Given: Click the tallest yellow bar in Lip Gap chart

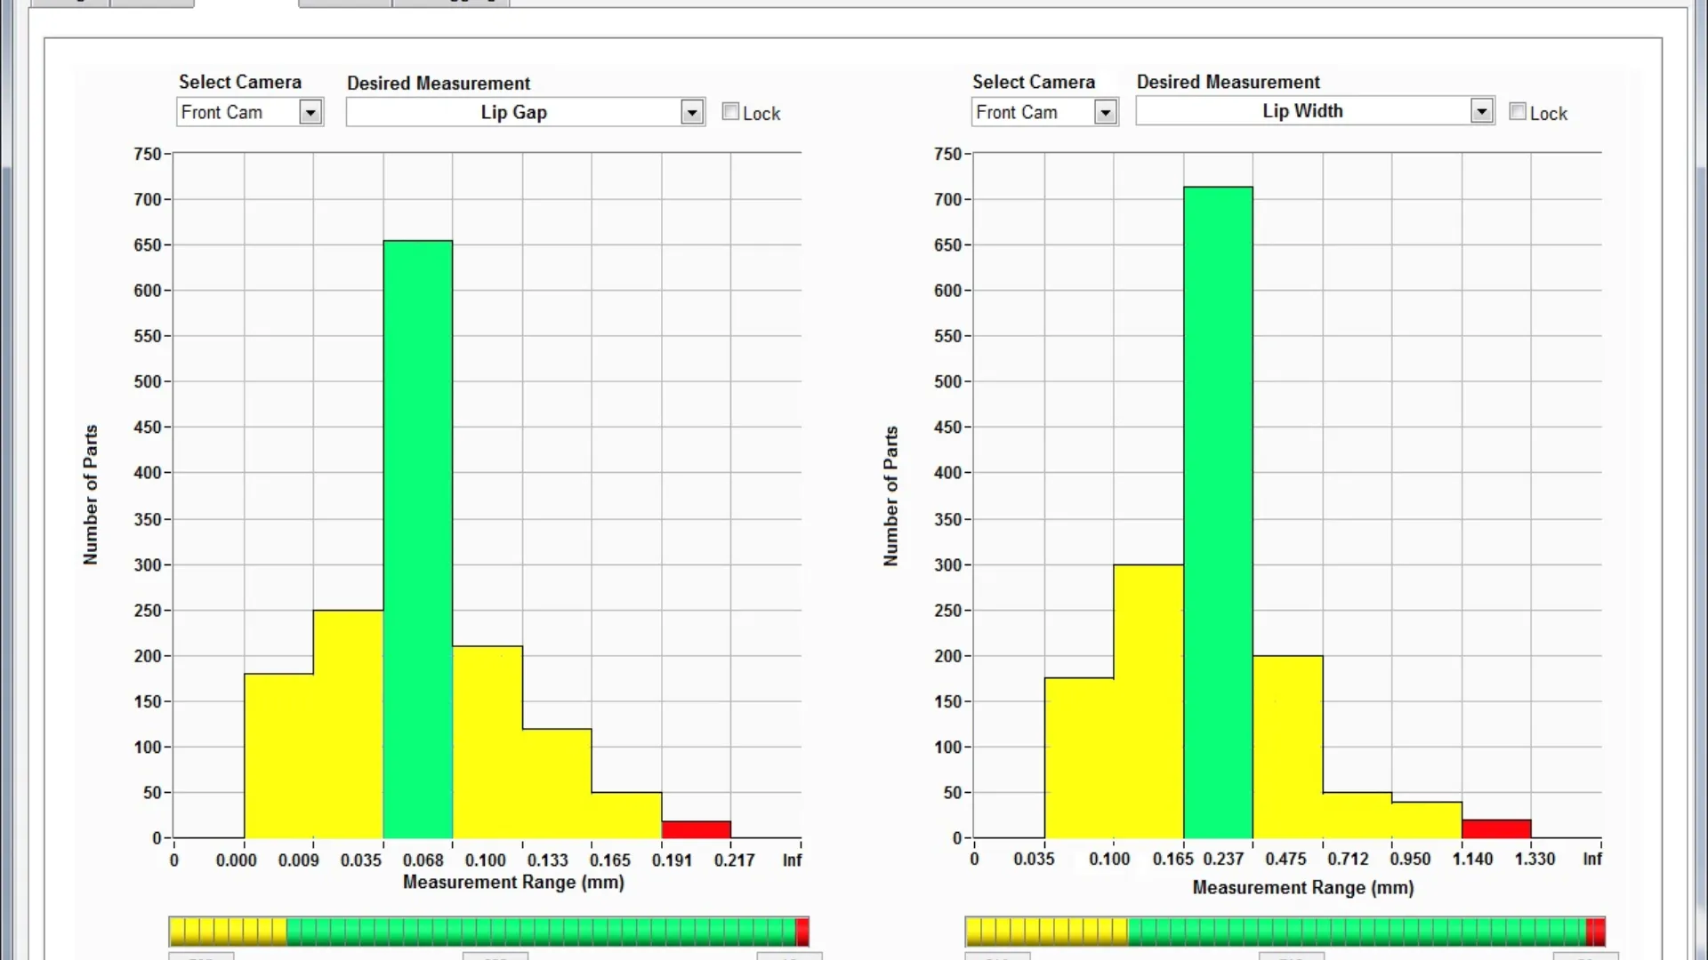Looking at the screenshot, I should [x=348, y=724].
